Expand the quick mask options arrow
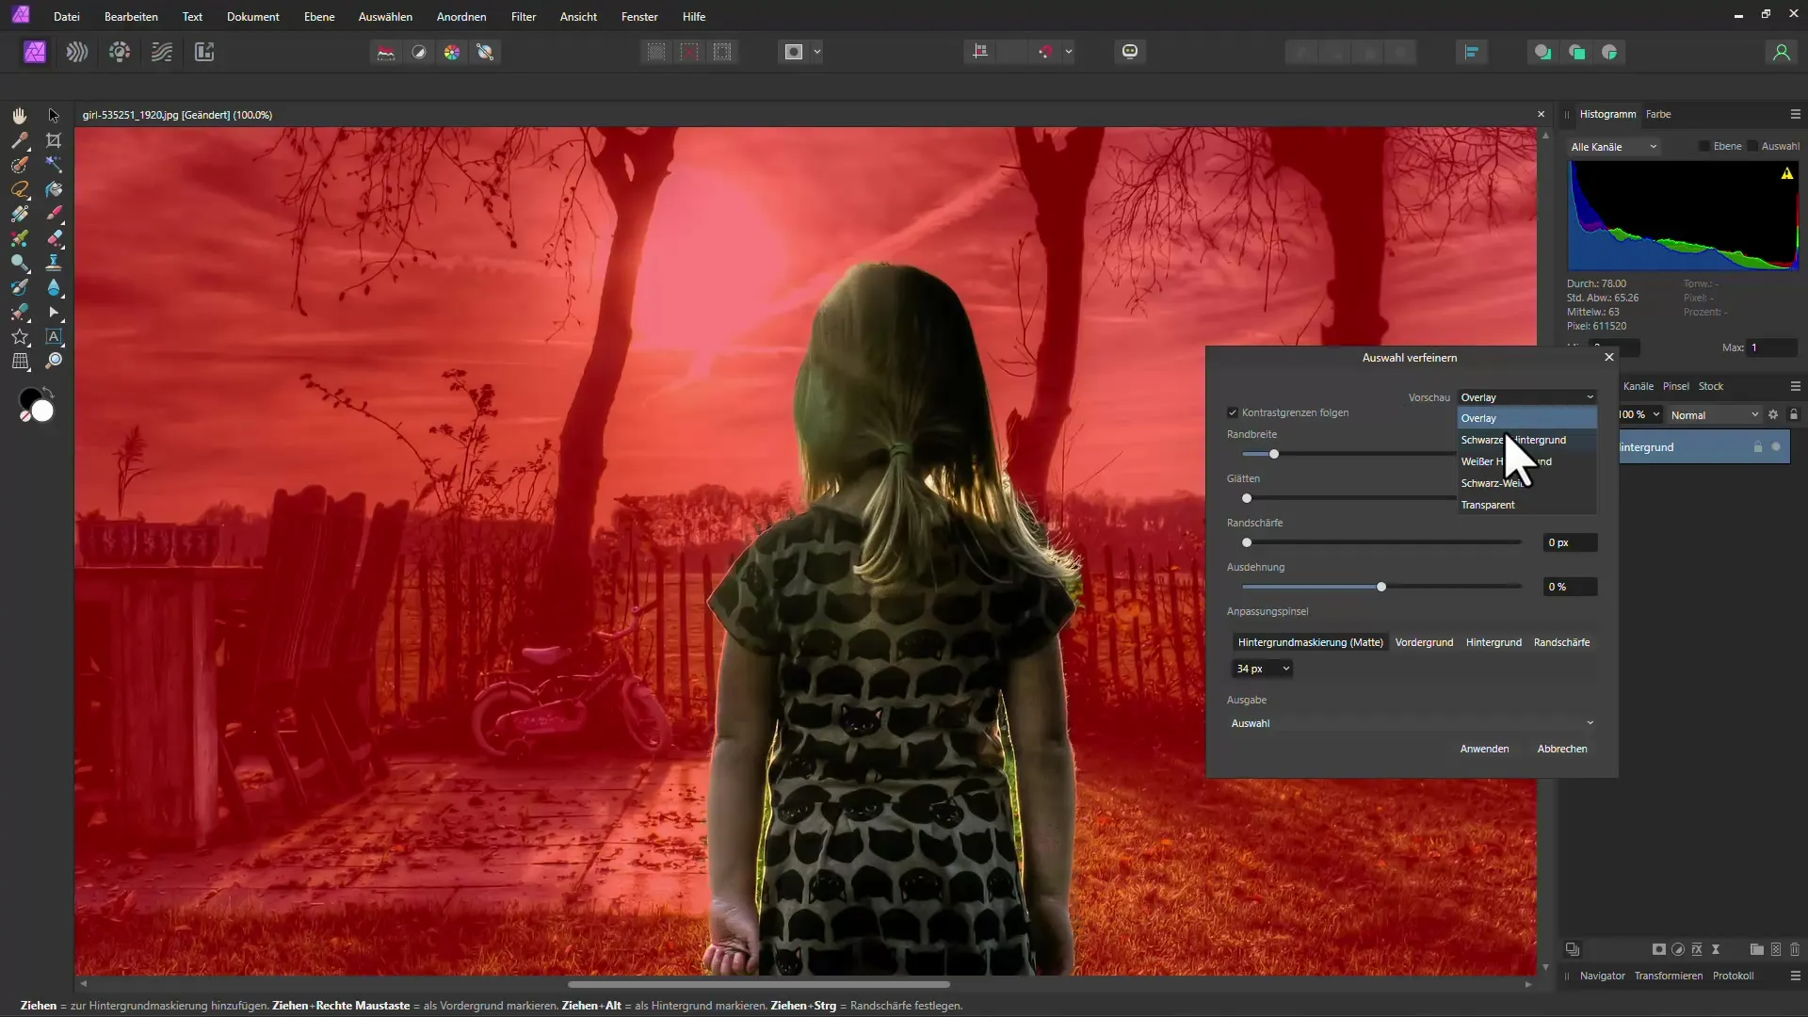This screenshot has width=1808, height=1017. coord(817,52)
